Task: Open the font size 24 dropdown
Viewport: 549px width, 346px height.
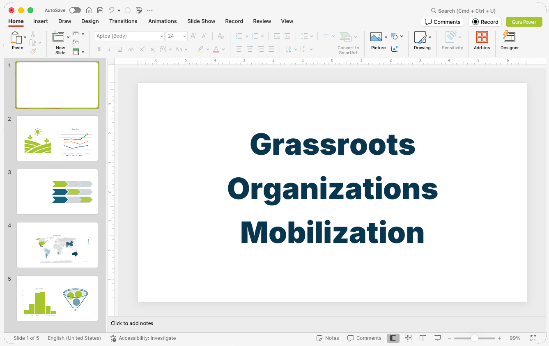Action: (x=184, y=36)
